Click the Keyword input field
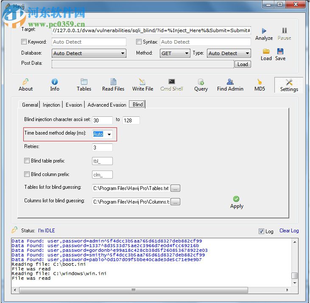The height and width of the screenshot is (303, 310). pyautogui.click(x=89, y=42)
